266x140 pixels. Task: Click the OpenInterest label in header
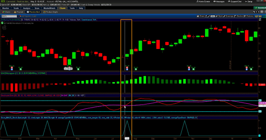click(86, 20)
